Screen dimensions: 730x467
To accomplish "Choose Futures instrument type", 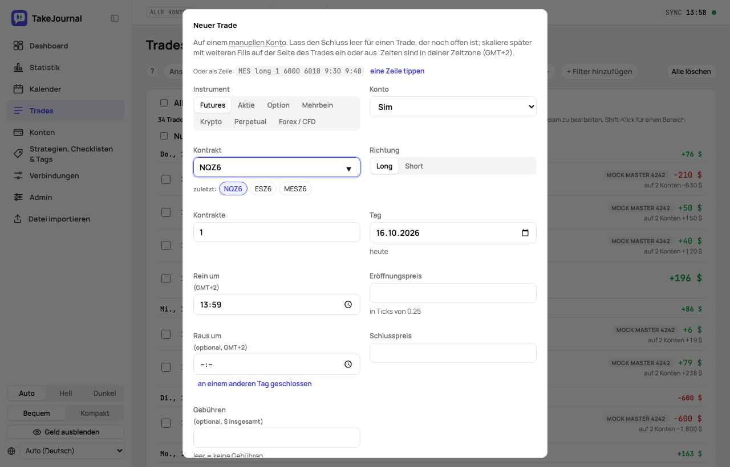I will tap(213, 105).
